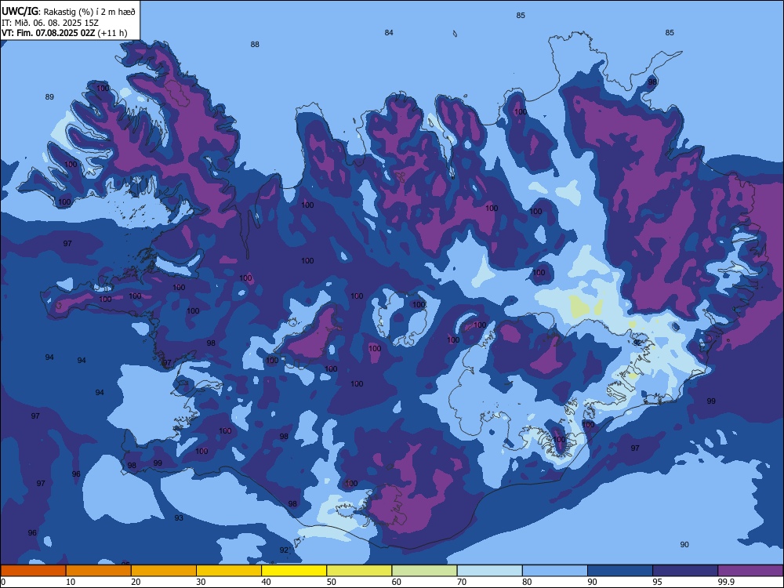Click the pale green 60–70 legend swatch
Image resolution: width=784 pixels, height=588 pixels.
[x=424, y=571]
